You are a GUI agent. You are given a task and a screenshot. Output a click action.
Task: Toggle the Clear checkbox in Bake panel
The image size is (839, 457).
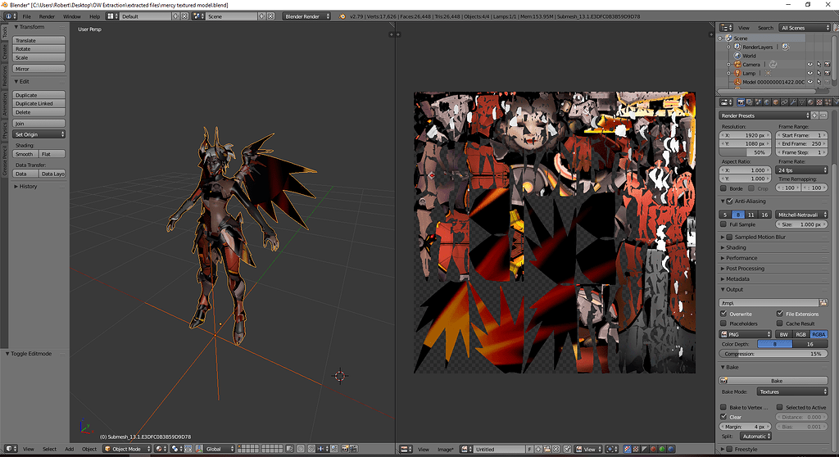click(x=723, y=417)
